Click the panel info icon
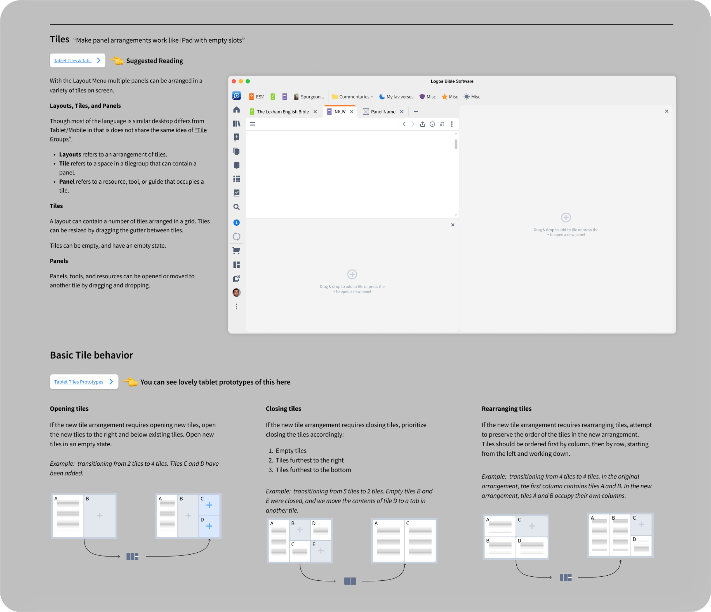 [432, 124]
